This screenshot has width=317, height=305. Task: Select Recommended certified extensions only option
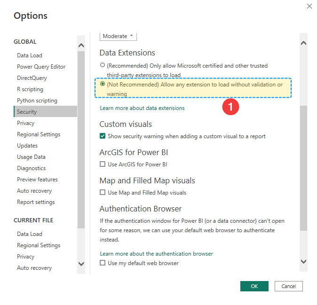(103, 66)
